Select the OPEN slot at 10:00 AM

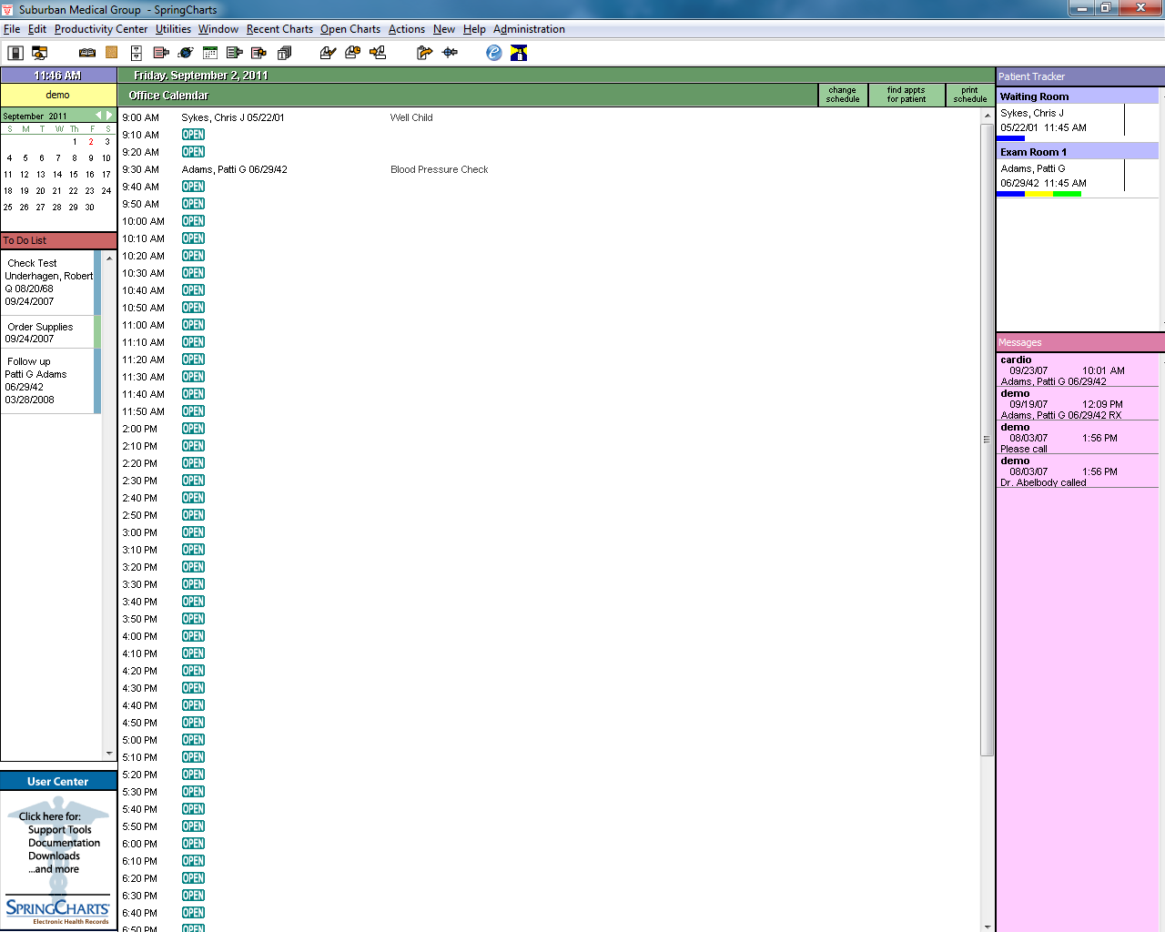pyautogui.click(x=193, y=221)
